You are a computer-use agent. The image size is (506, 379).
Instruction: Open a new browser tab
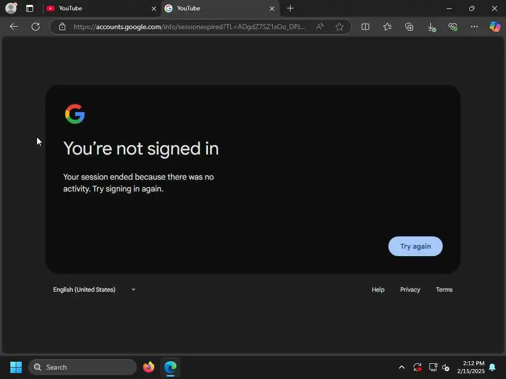(x=290, y=8)
